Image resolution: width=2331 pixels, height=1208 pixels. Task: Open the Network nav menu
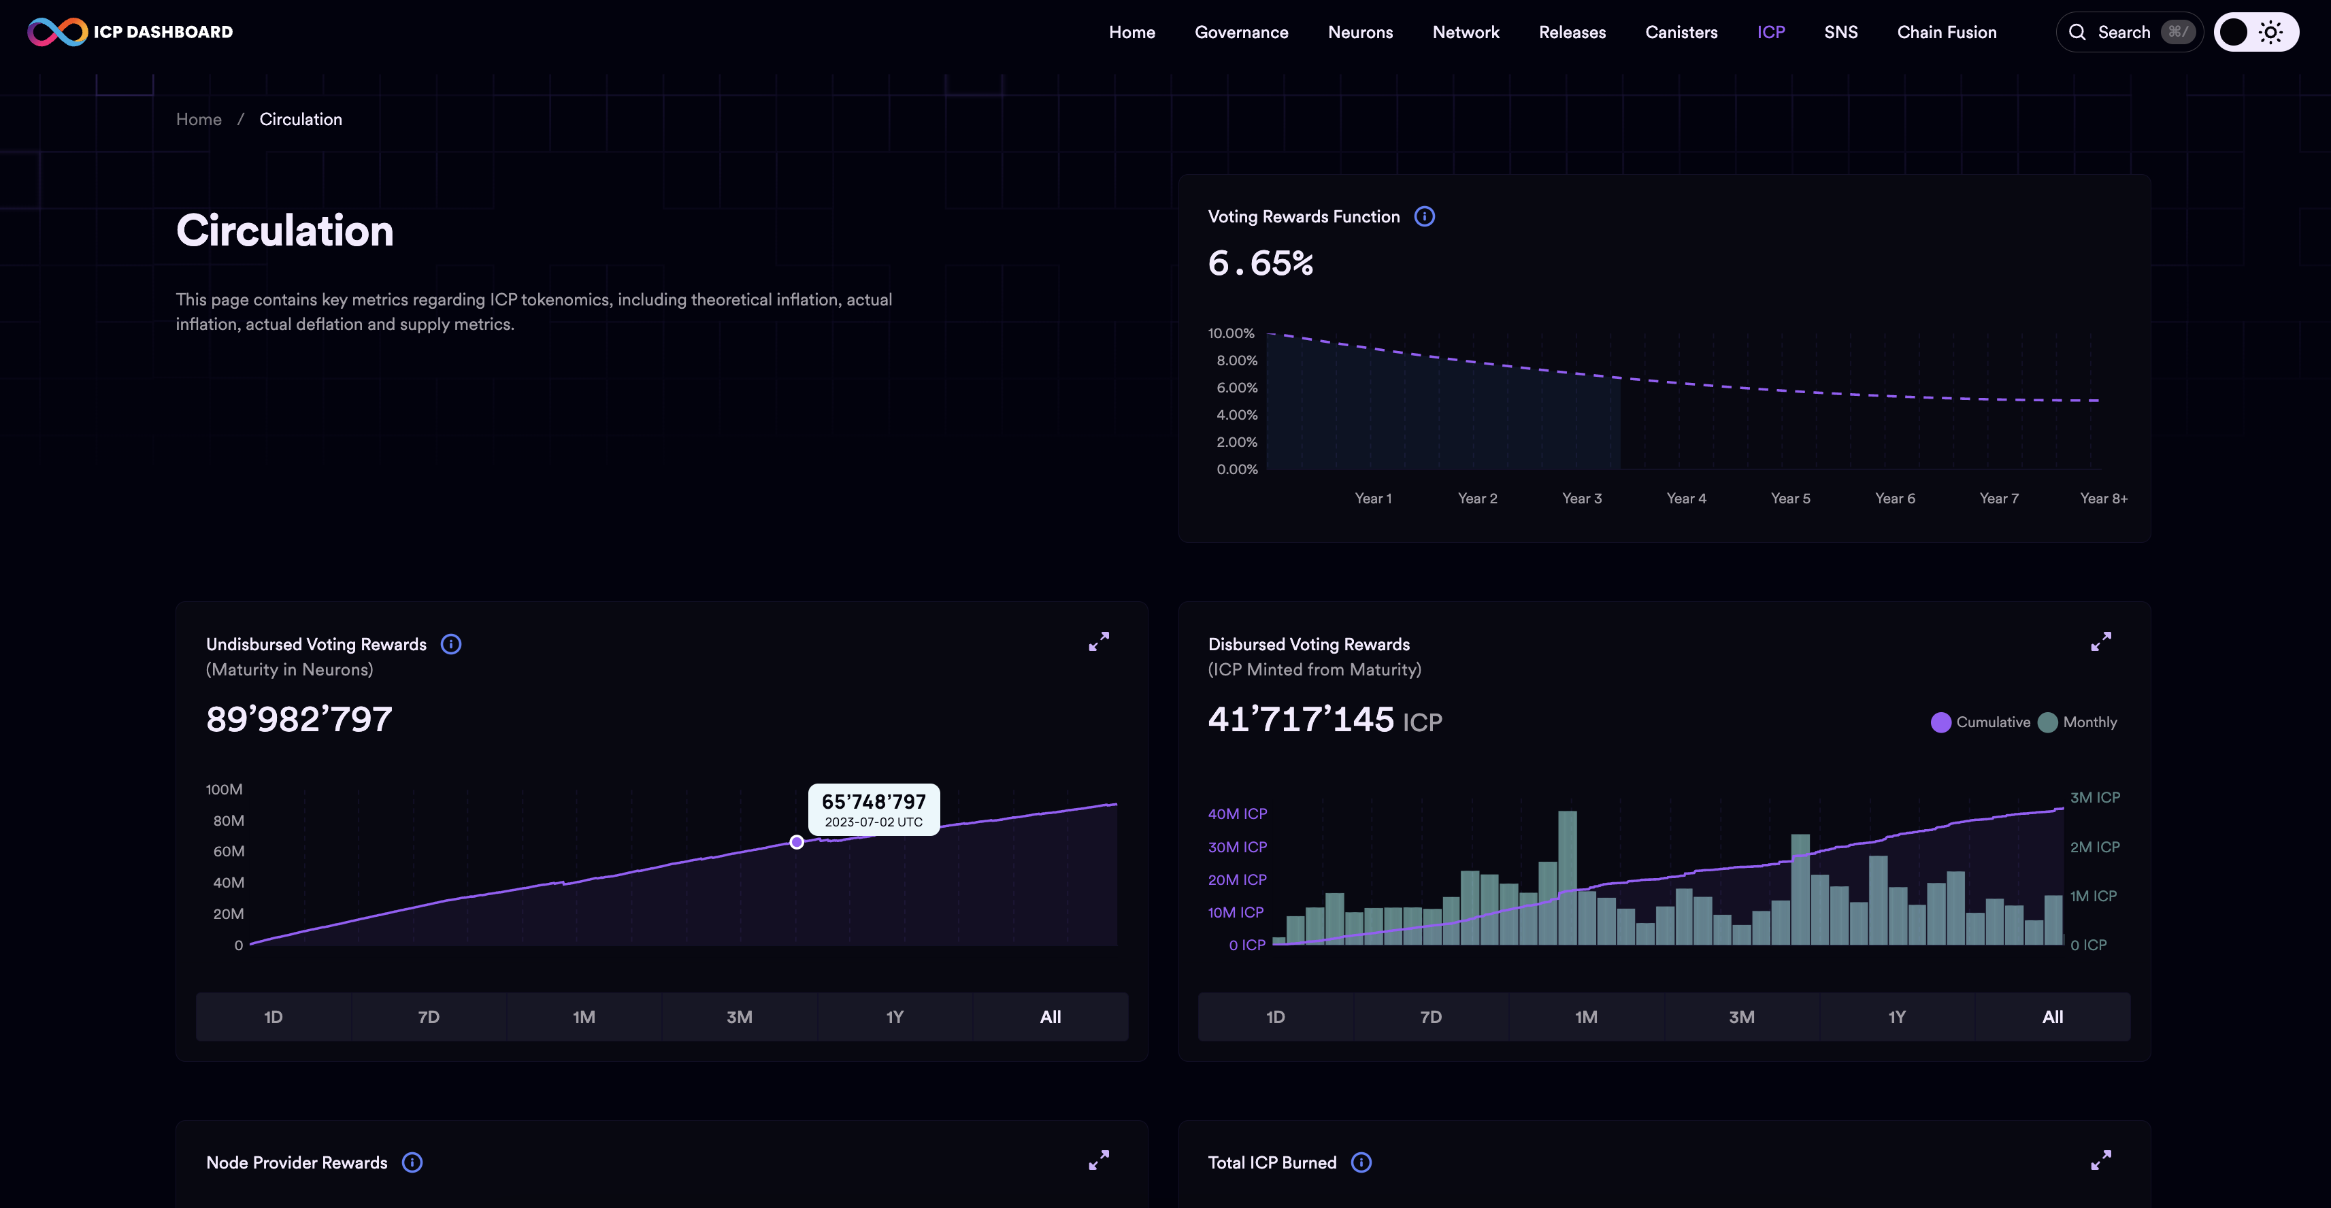tap(1466, 33)
